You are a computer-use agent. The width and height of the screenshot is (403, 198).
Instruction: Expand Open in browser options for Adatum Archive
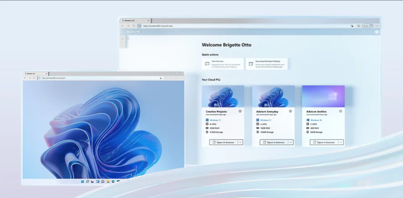coord(341,142)
